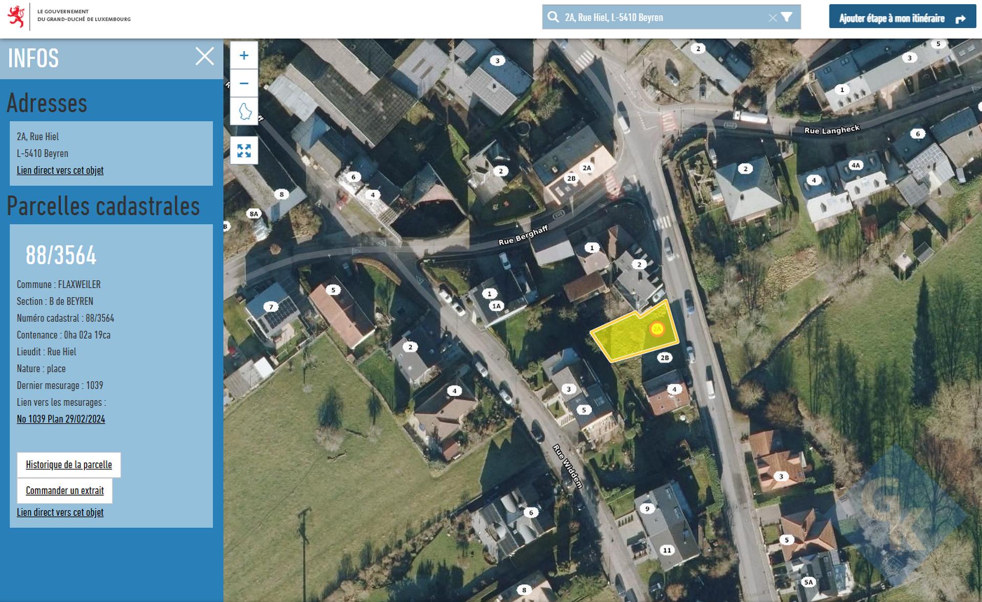Click the 2B address marker below parcel
This screenshot has width=982, height=602.
(665, 358)
